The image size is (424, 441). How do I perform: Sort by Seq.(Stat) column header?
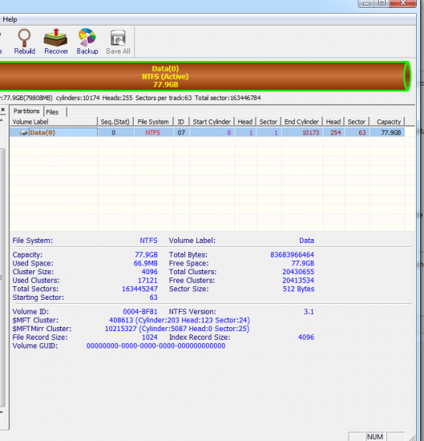click(x=115, y=122)
